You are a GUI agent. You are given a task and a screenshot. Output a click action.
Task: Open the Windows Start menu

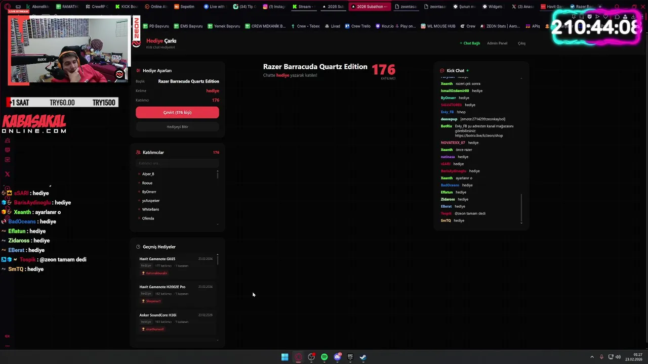285,357
